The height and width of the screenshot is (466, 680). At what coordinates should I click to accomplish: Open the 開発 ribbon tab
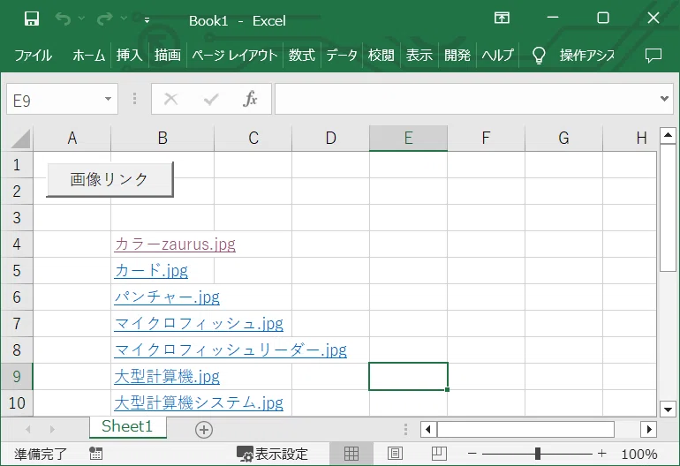[x=457, y=56]
